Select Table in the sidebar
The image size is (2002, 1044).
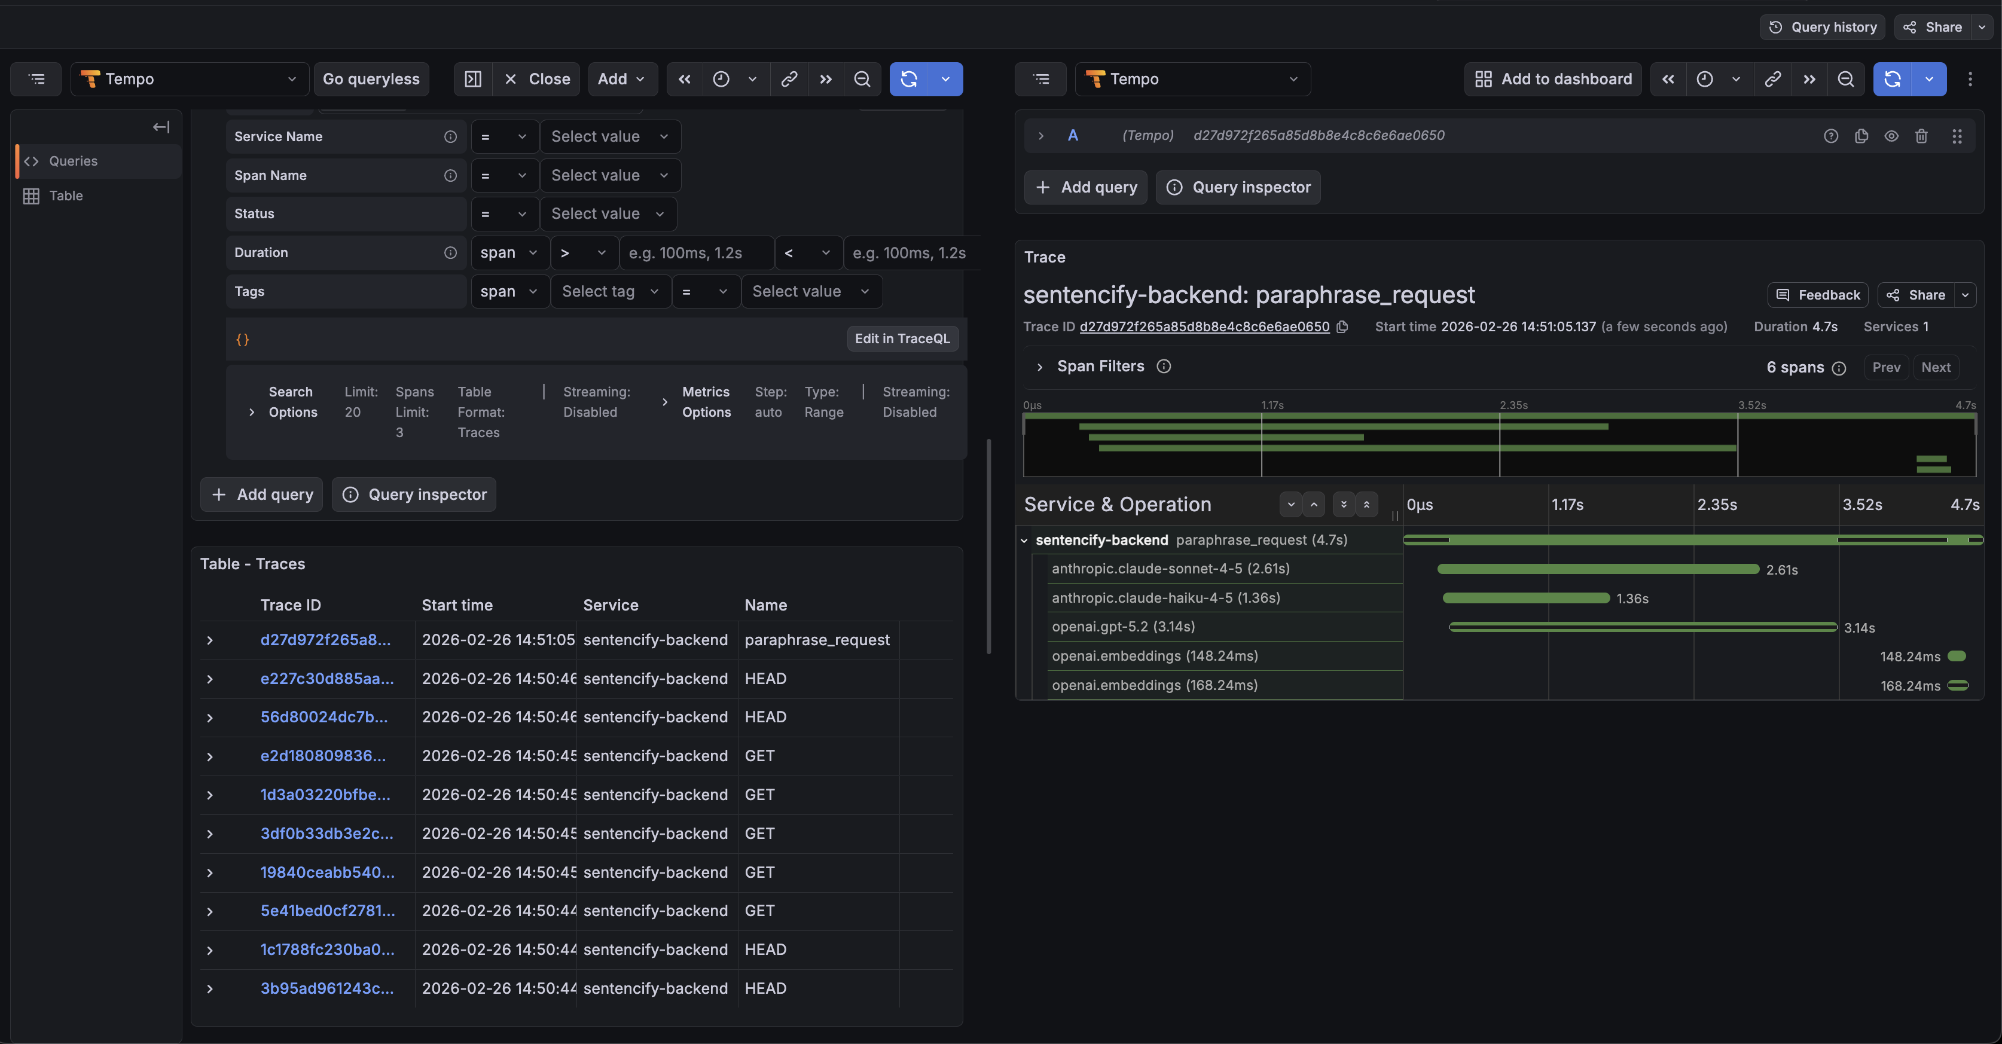(x=65, y=196)
